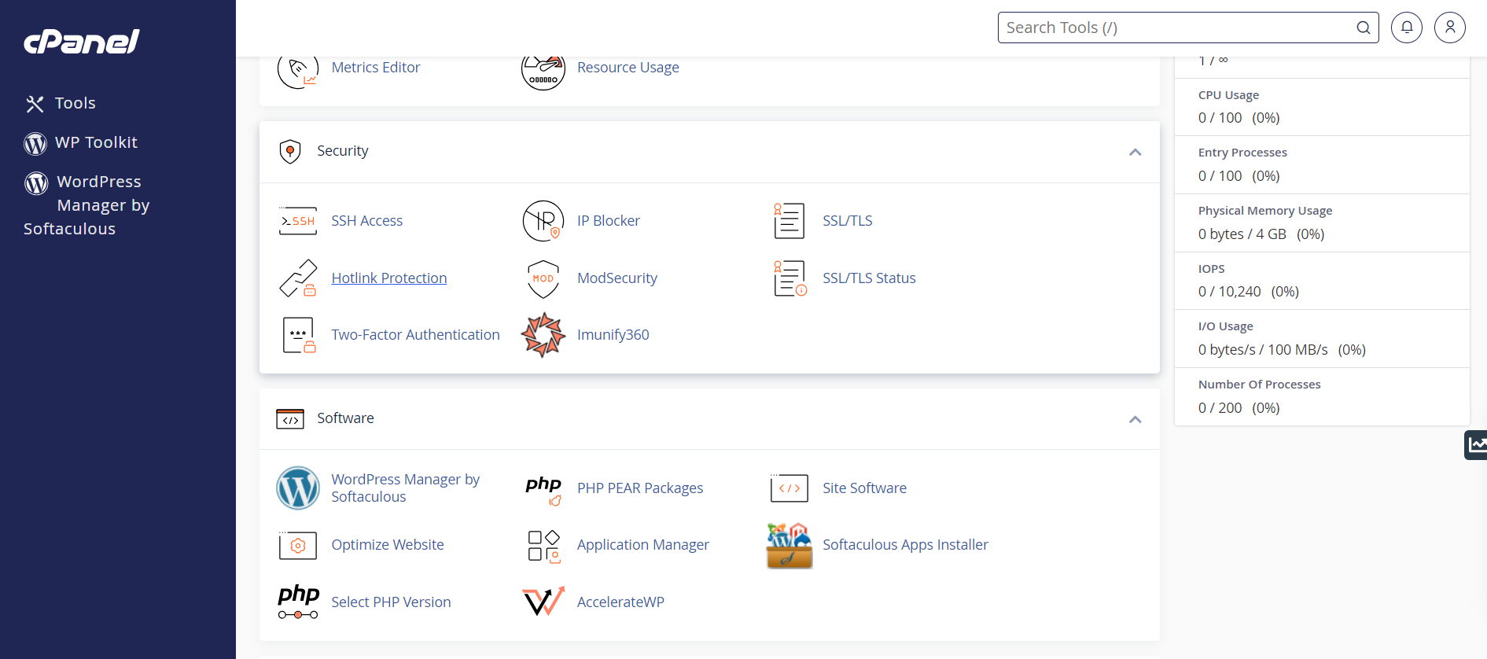Open the Resource Usage link
Image resolution: width=1487 pixels, height=659 pixels.
tap(628, 68)
